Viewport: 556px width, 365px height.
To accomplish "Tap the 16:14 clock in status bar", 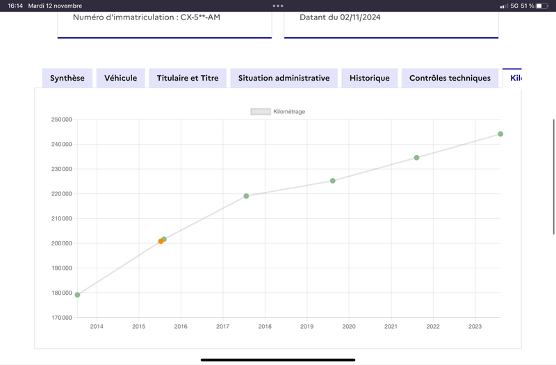I will (x=15, y=6).
